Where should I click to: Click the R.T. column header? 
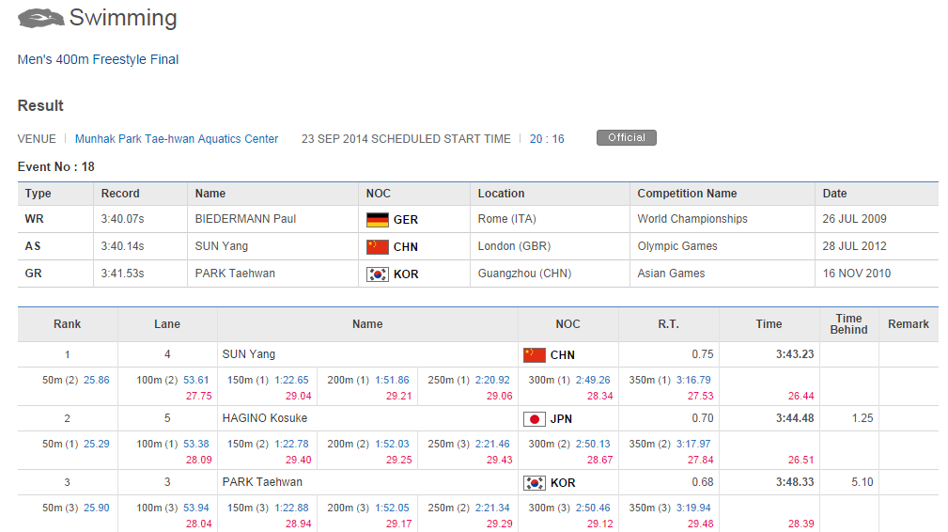[668, 324]
